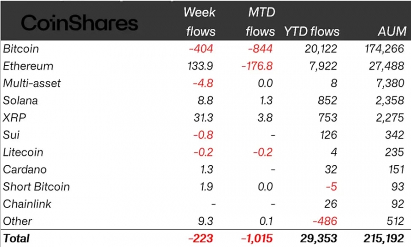Click the Solana row label
Viewport: 411px width, 247px height.
click(20, 100)
